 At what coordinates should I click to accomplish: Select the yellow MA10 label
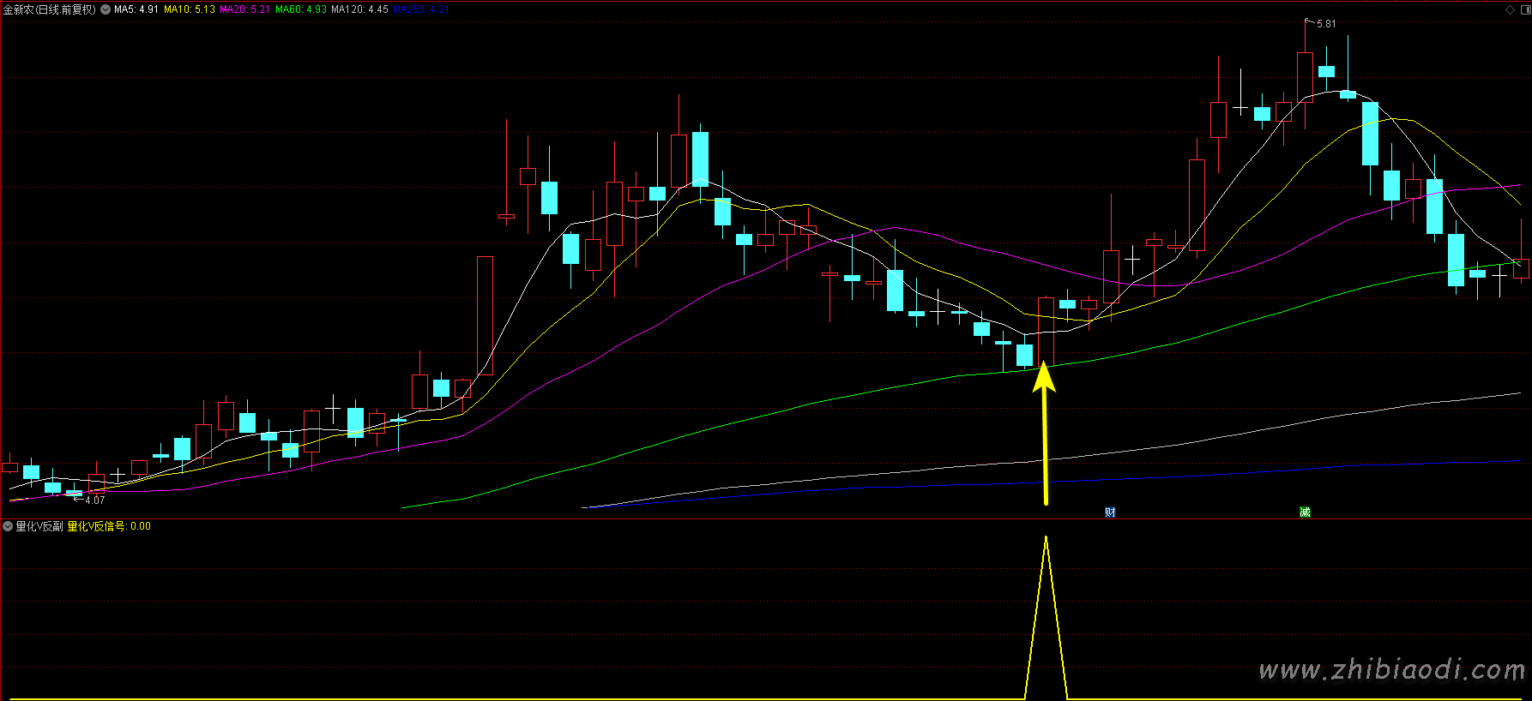pos(190,9)
